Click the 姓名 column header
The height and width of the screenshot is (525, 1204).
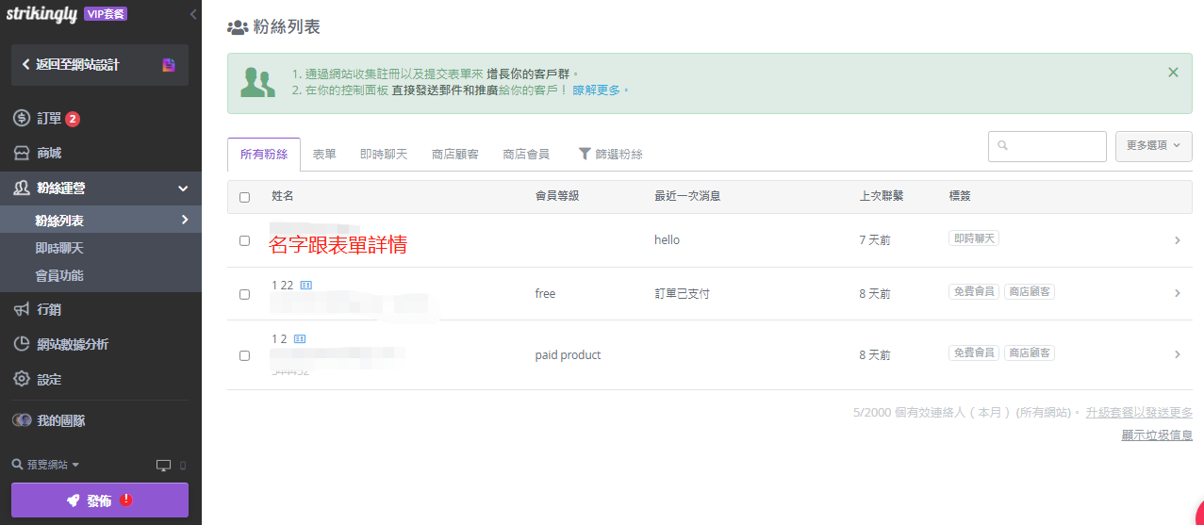click(283, 196)
